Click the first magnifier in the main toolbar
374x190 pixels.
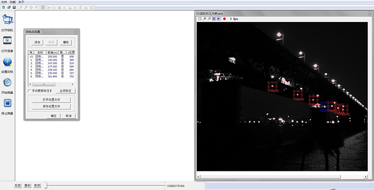[21, 7]
